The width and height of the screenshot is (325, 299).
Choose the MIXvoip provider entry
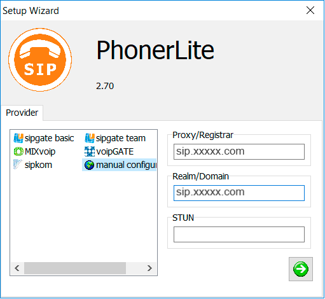(34, 151)
